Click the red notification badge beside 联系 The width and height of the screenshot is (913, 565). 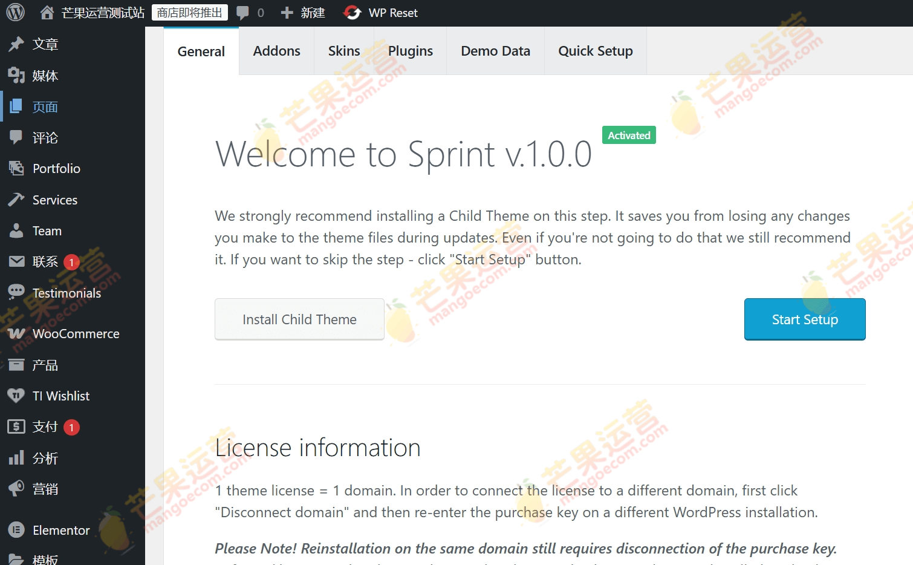[x=71, y=262]
